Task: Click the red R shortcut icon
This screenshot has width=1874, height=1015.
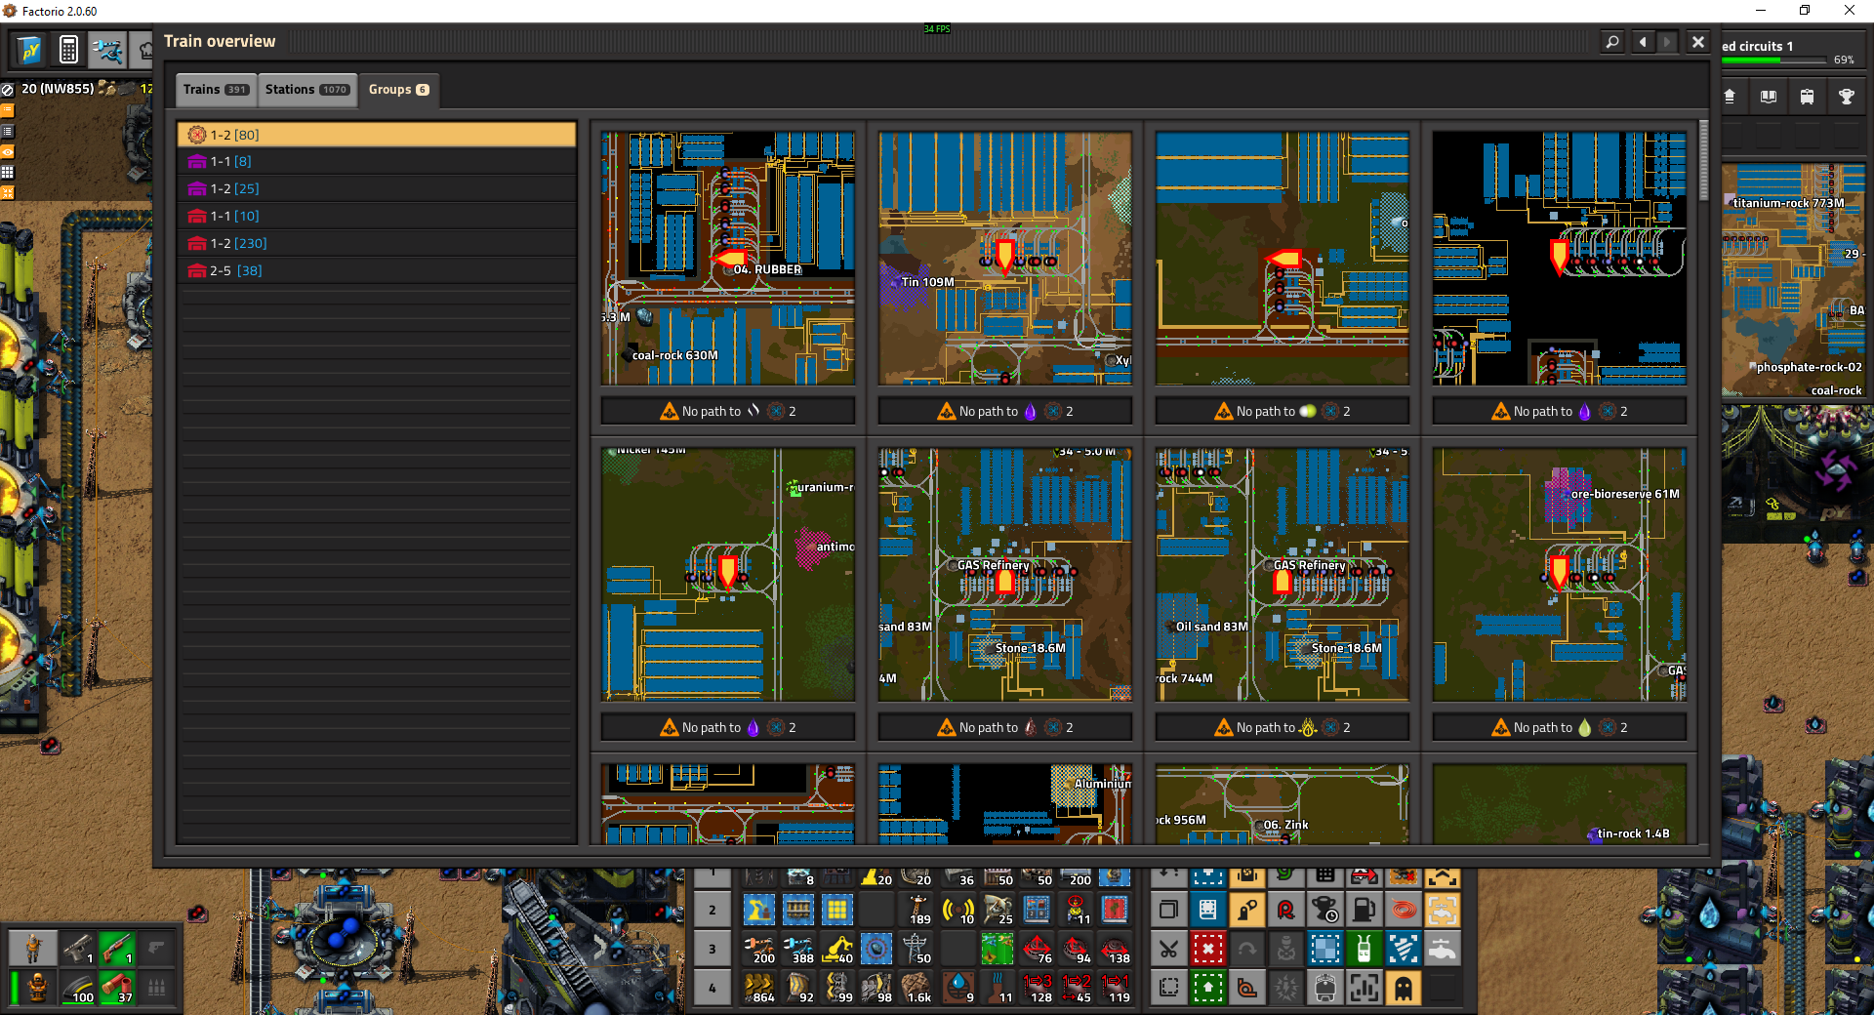Action: (x=1285, y=910)
